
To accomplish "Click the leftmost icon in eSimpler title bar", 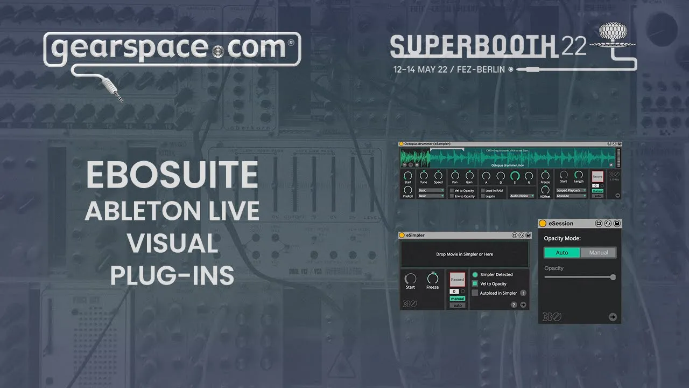I will (515, 235).
